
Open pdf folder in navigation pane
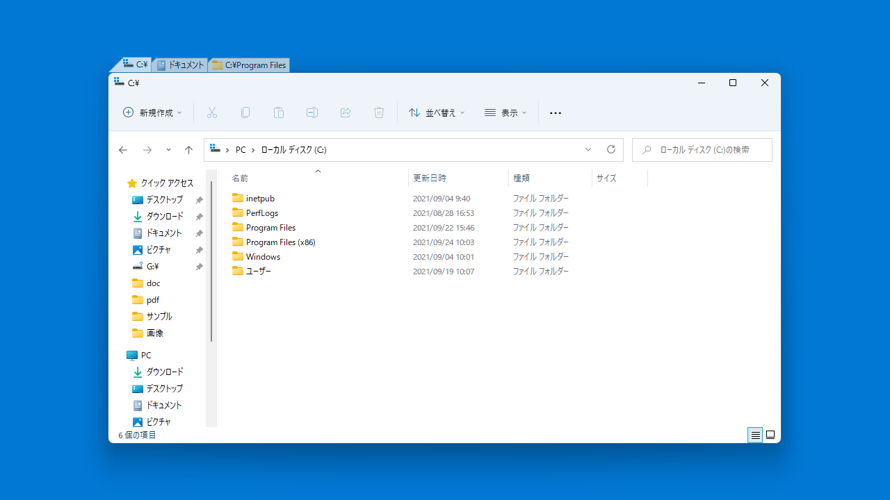click(x=153, y=300)
